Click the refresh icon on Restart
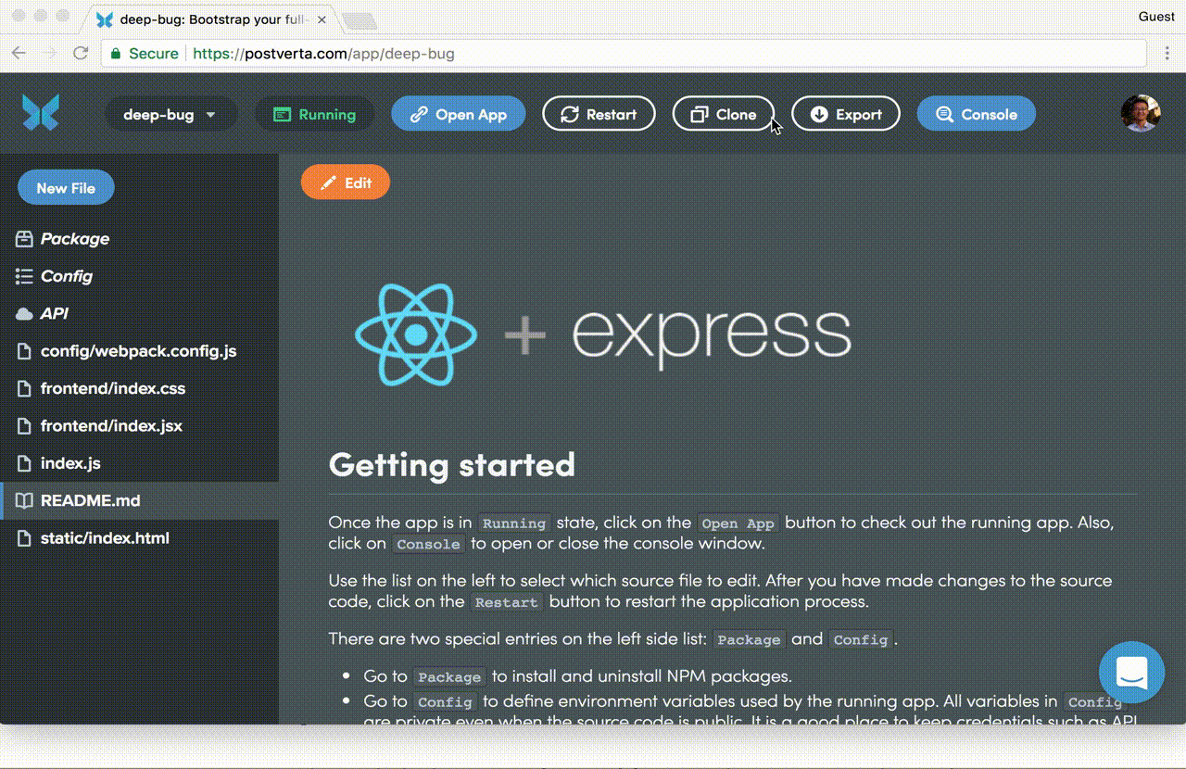The width and height of the screenshot is (1186, 769). pos(570,115)
